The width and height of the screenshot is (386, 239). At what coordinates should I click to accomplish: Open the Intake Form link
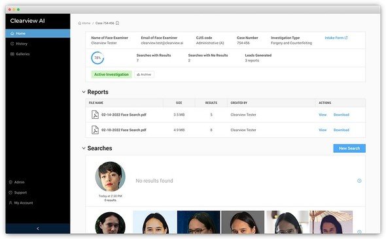point(336,38)
